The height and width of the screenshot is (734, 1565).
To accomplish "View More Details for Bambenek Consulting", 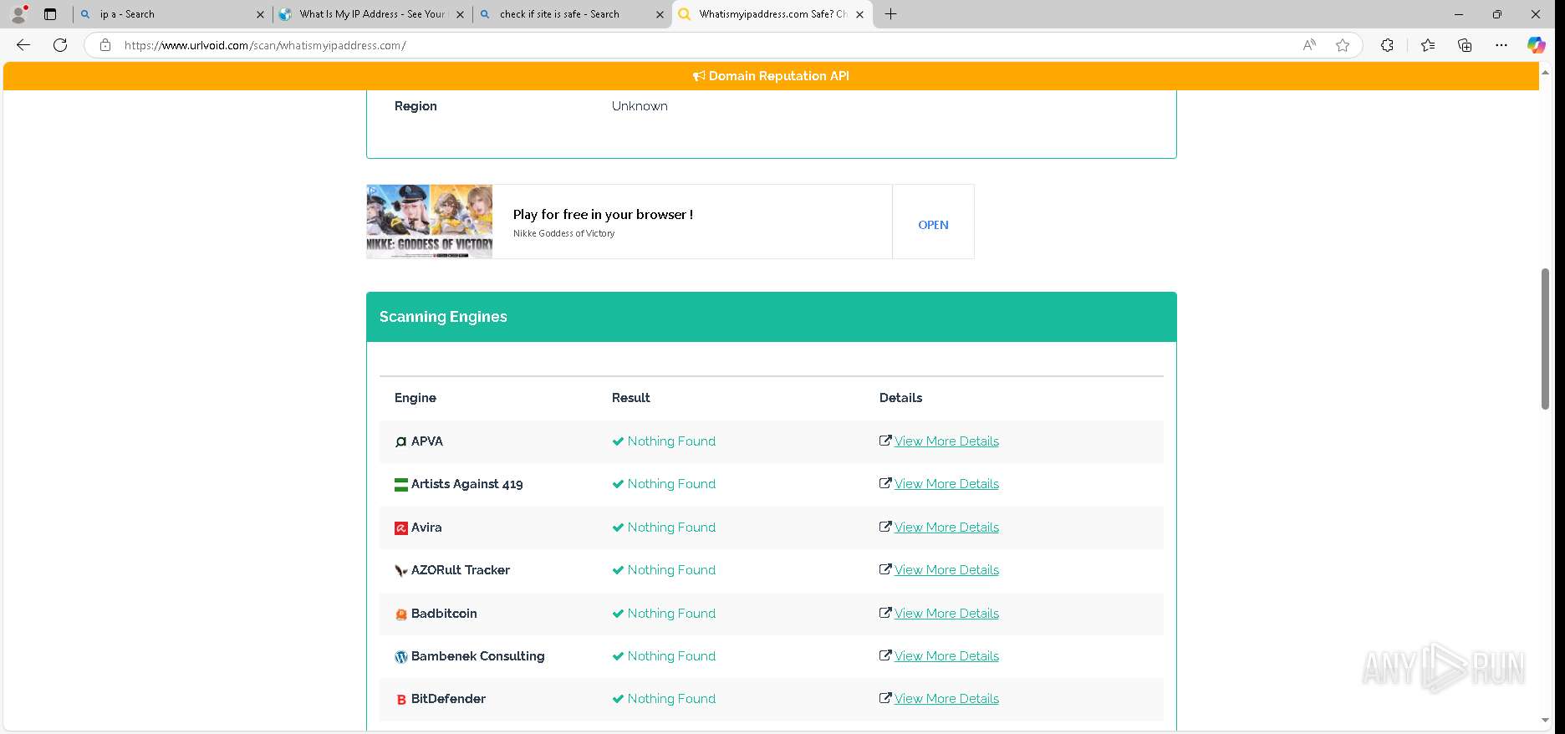I will point(946,656).
